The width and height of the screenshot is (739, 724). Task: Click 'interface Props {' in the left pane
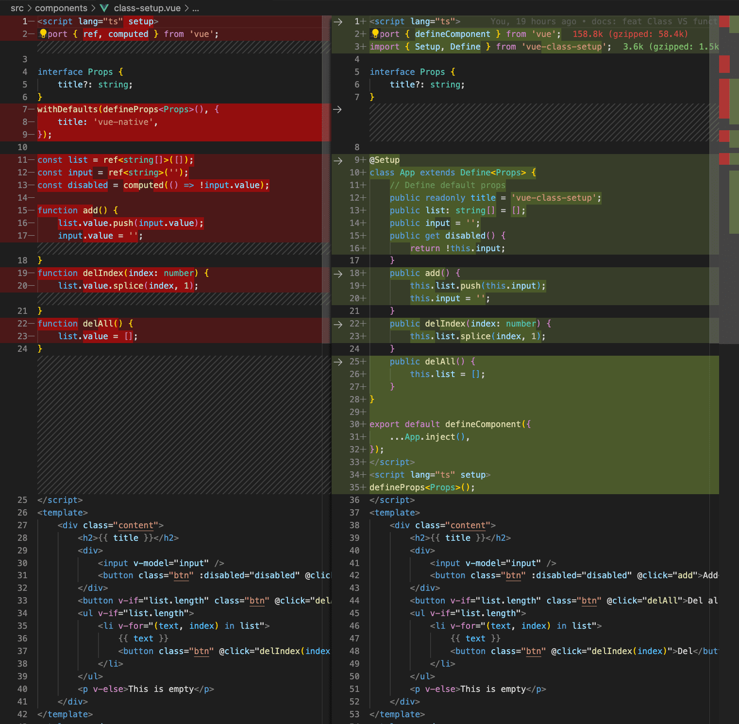tap(81, 72)
